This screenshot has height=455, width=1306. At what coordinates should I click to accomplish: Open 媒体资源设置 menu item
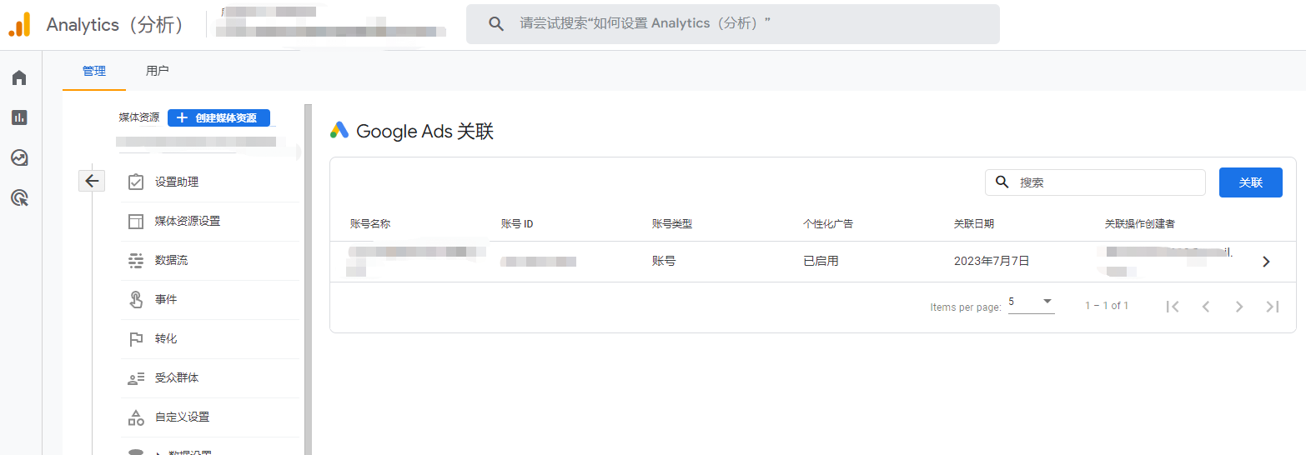[x=209, y=221]
